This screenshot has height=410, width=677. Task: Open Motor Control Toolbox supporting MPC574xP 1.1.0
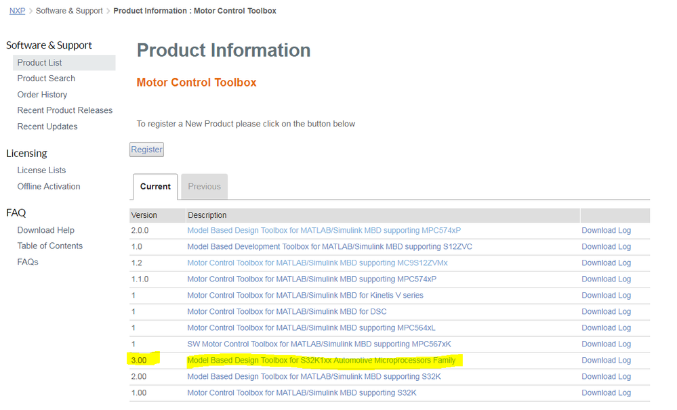tap(312, 279)
